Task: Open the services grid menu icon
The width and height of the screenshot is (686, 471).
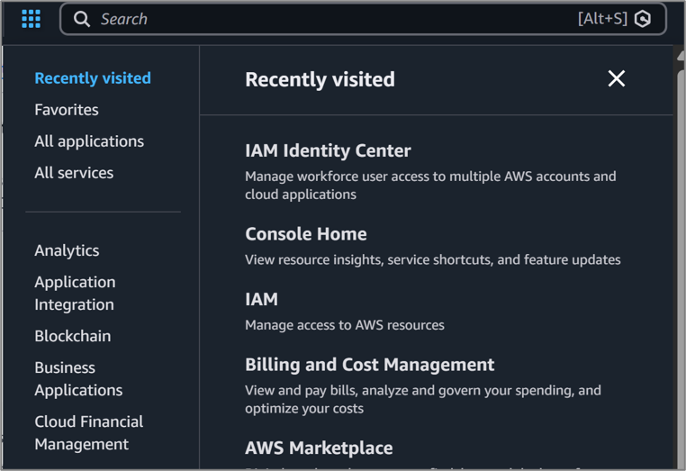Action: (x=32, y=19)
